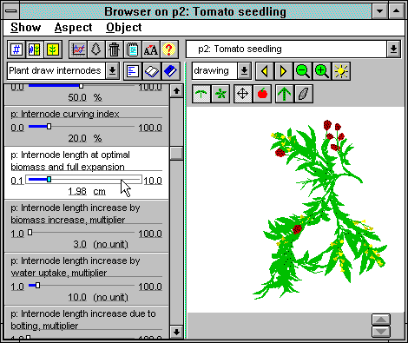
Task: Toggle the plant-only view button
Action: pos(53,49)
